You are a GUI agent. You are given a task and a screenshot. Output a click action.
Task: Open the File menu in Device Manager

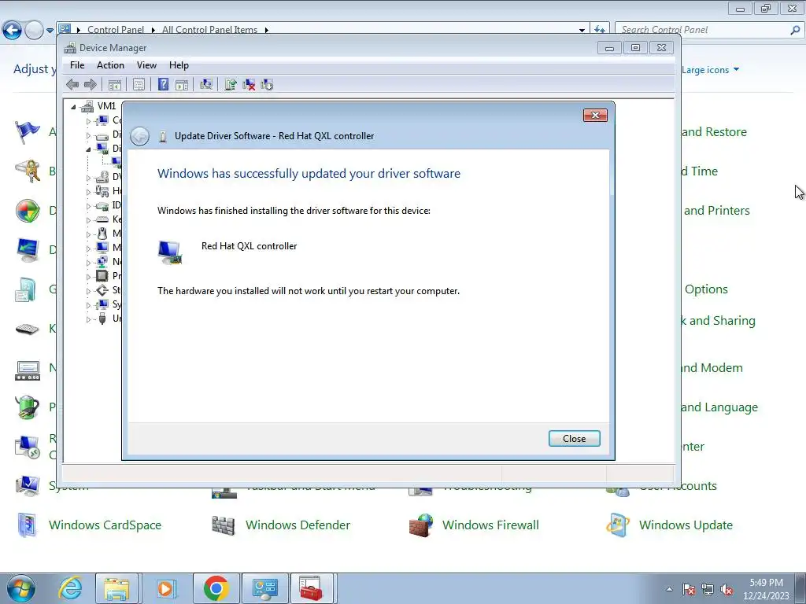click(77, 65)
